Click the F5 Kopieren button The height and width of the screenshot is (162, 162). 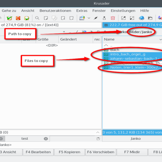pyautogui.click(x=70, y=152)
